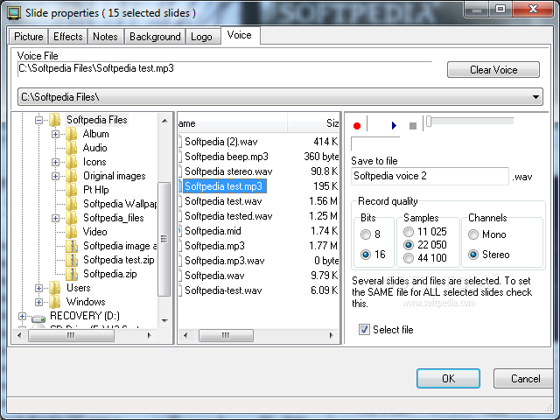Choose the 44 100 sample rate
The image size is (560, 420).
(x=409, y=258)
